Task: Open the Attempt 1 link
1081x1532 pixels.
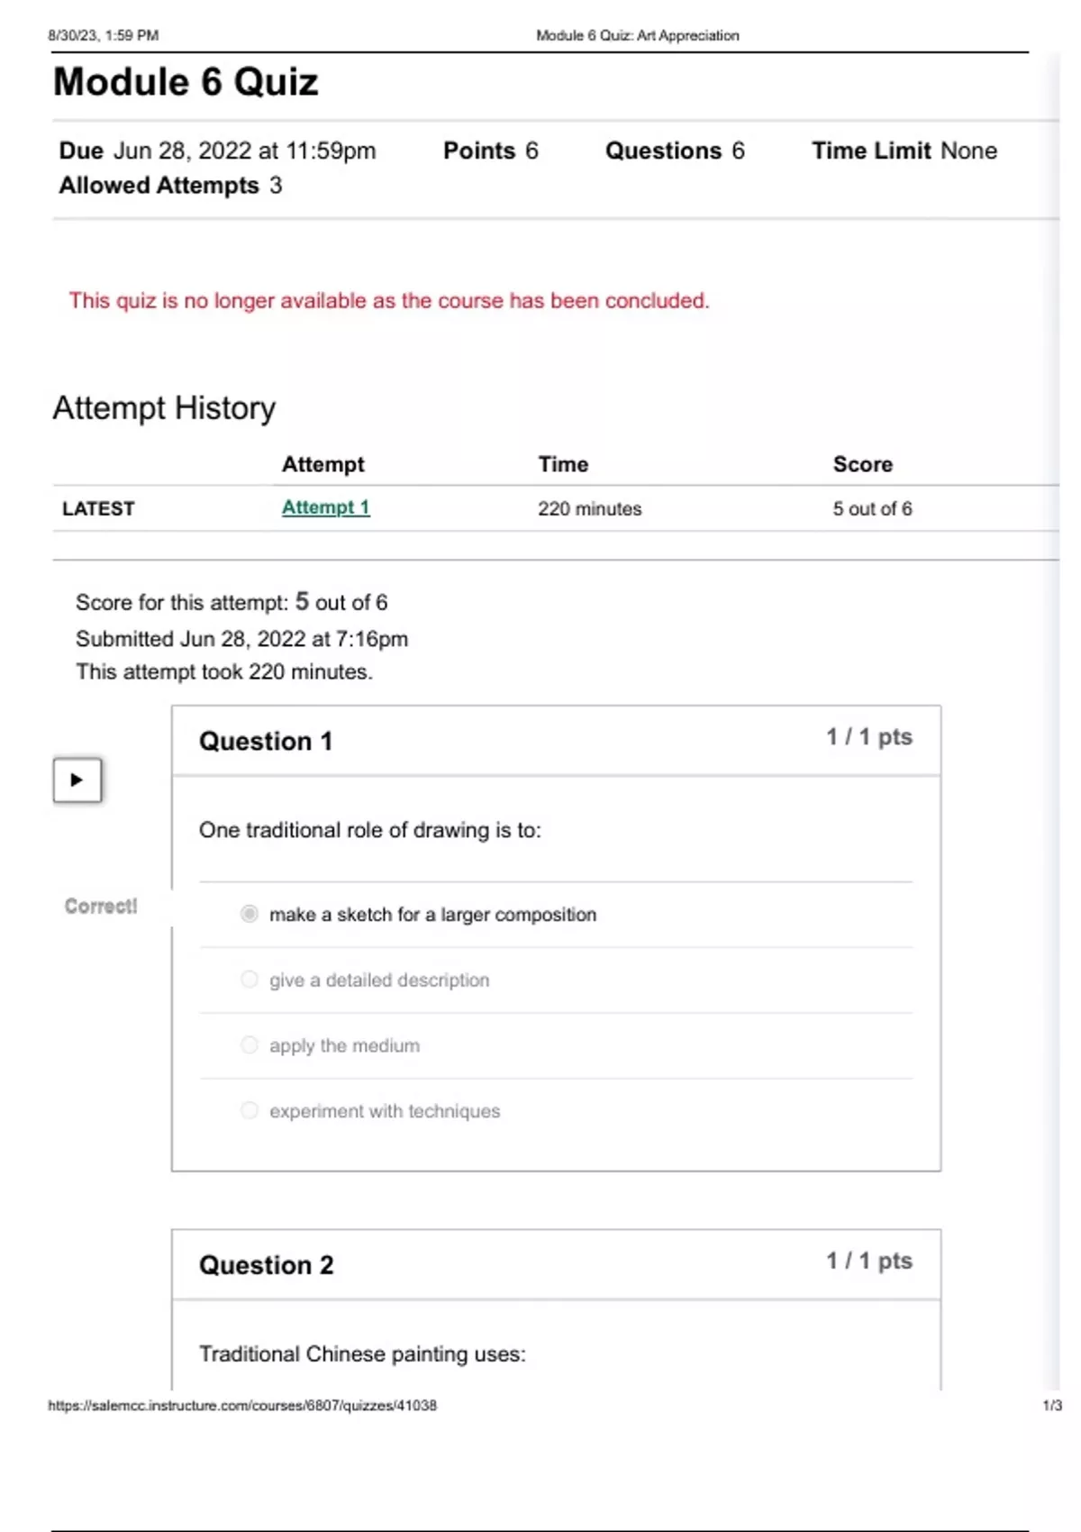Action: pos(325,507)
